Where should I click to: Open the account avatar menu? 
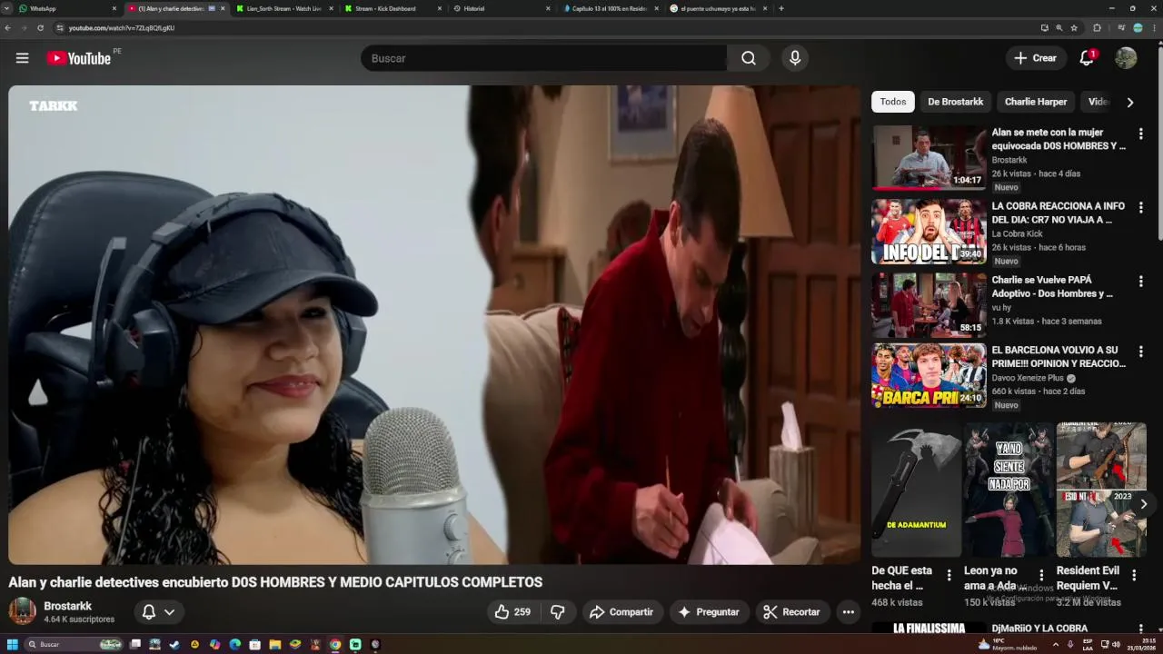point(1126,58)
